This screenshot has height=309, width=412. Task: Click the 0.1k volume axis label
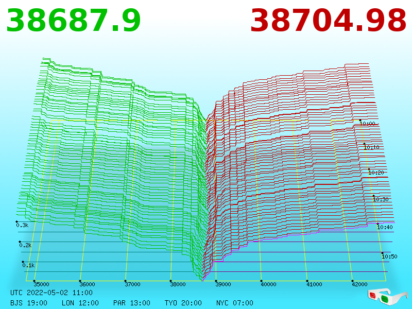28,265
